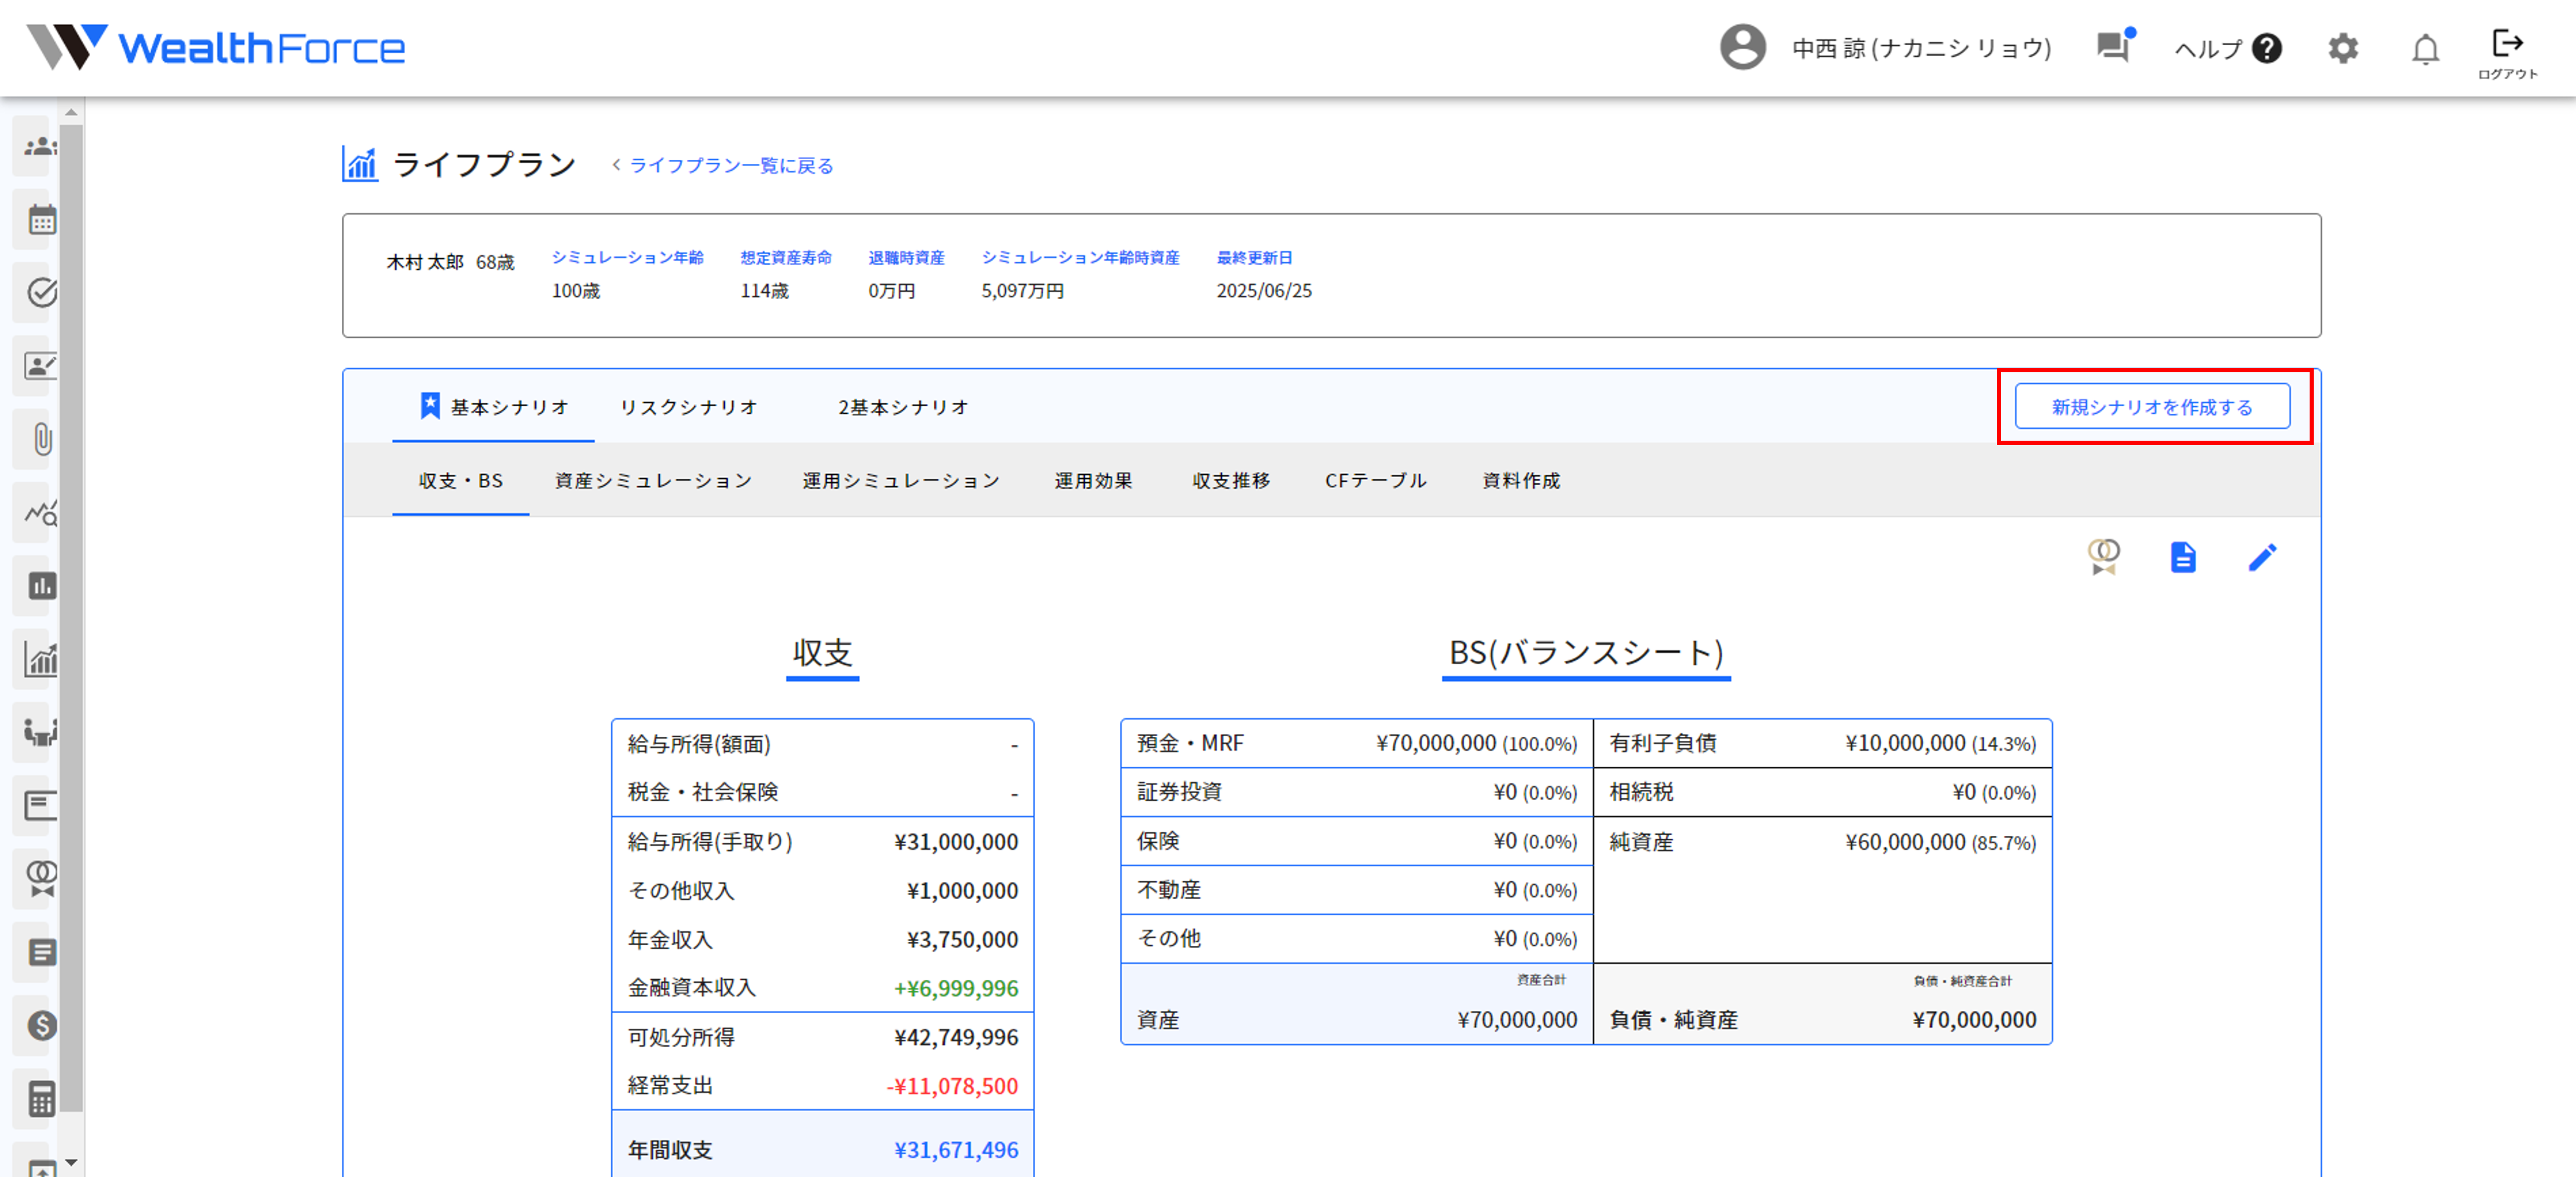
Task: Open the chart search analysis sidebar icon
Action: click(41, 513)
